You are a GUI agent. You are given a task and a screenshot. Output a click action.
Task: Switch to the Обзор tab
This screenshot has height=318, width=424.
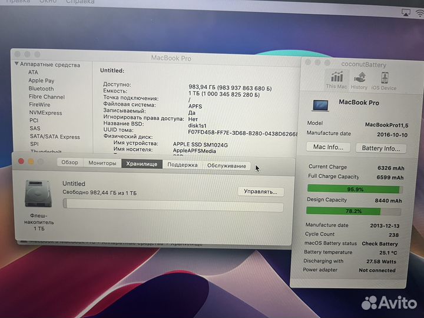(x=69, y=163)
